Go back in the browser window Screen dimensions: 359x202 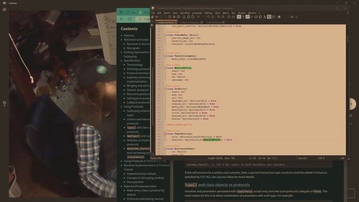point(122,19)
